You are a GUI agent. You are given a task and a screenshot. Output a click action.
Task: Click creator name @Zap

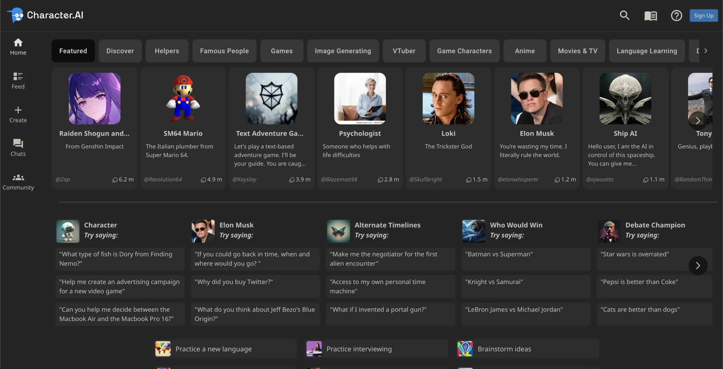[x=63, y=179]
